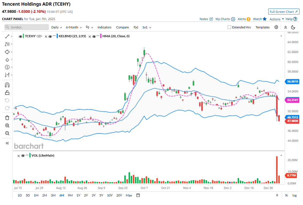
Task: Enable the Extended Hrs checkbox
Action: click(229, 27)
